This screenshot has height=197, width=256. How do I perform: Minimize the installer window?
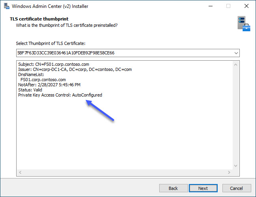tap(210, 6)
